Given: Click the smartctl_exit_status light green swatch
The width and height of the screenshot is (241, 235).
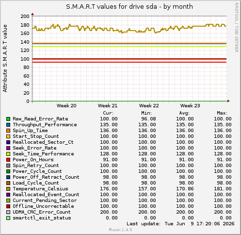Looking at the screenshot, I should coord(8,218).
